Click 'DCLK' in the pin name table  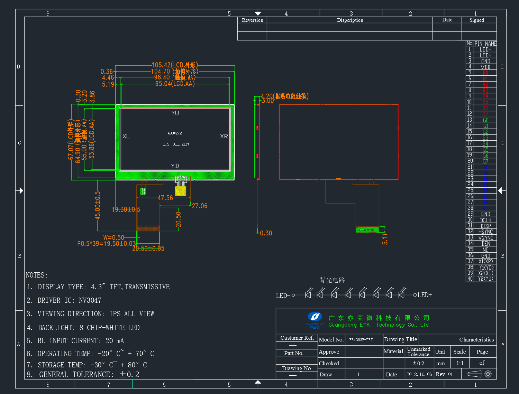click(485, 220)
